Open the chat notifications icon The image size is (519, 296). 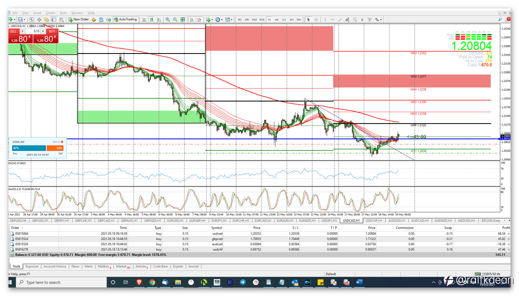click(x=507, y=20)
